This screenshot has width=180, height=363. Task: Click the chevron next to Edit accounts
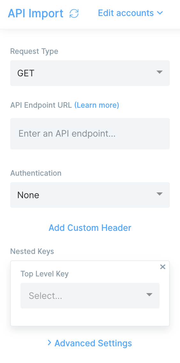click(160, 13)
